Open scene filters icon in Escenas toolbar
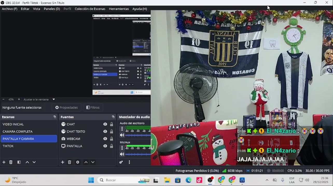This screenshot has height=186, width=333. [19, 162]
